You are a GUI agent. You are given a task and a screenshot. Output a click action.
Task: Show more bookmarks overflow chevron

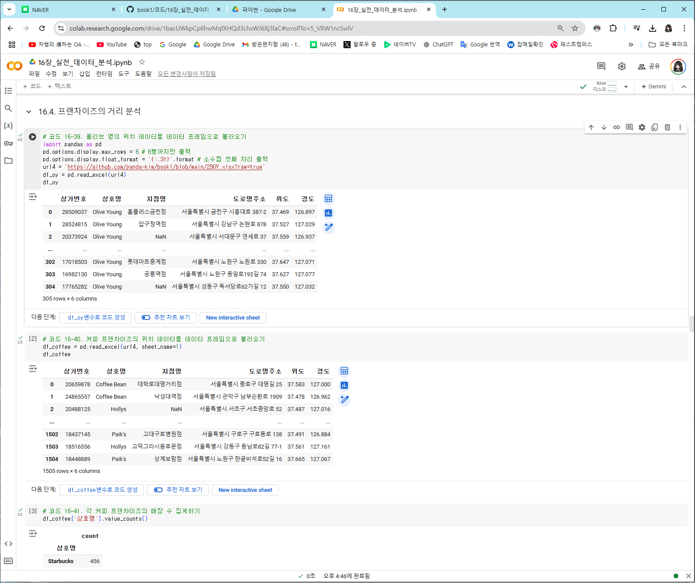(x=631, y=45)
